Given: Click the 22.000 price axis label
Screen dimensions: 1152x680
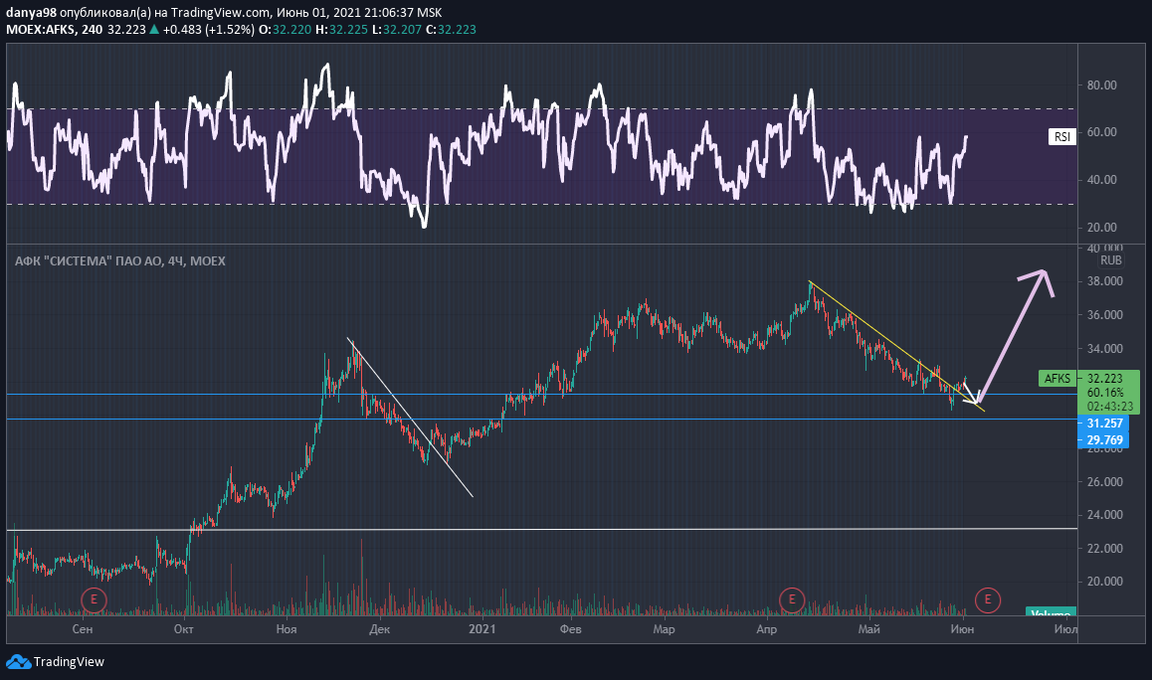Looking at the screenshot, I should point(1105,549).
